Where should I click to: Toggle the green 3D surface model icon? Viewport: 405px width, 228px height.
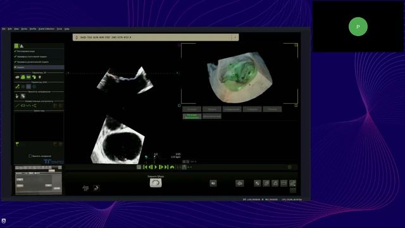pos(23,77)
